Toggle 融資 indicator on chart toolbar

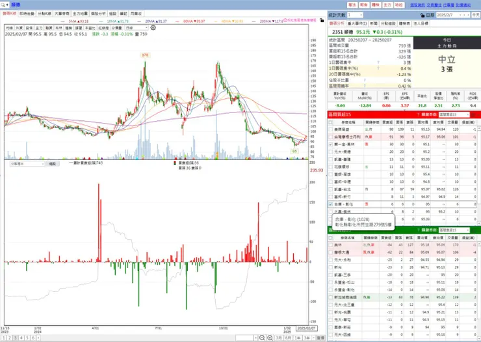49,28
